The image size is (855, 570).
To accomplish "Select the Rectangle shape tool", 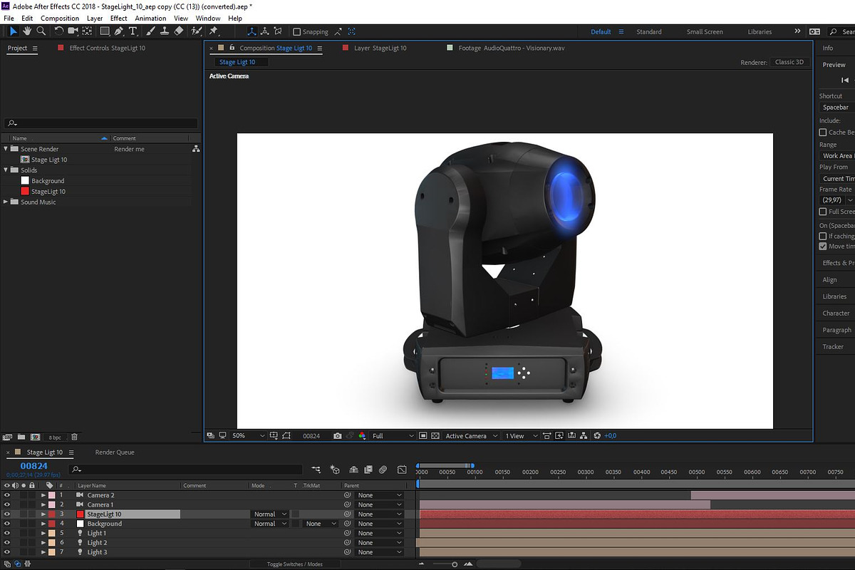I will click(105, 31).
